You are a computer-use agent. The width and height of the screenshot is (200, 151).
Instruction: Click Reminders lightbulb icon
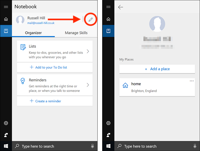click(x=23, y=81)
